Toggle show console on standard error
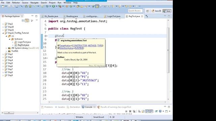This screenshot has height=121, width=216. tap(151, 111)
